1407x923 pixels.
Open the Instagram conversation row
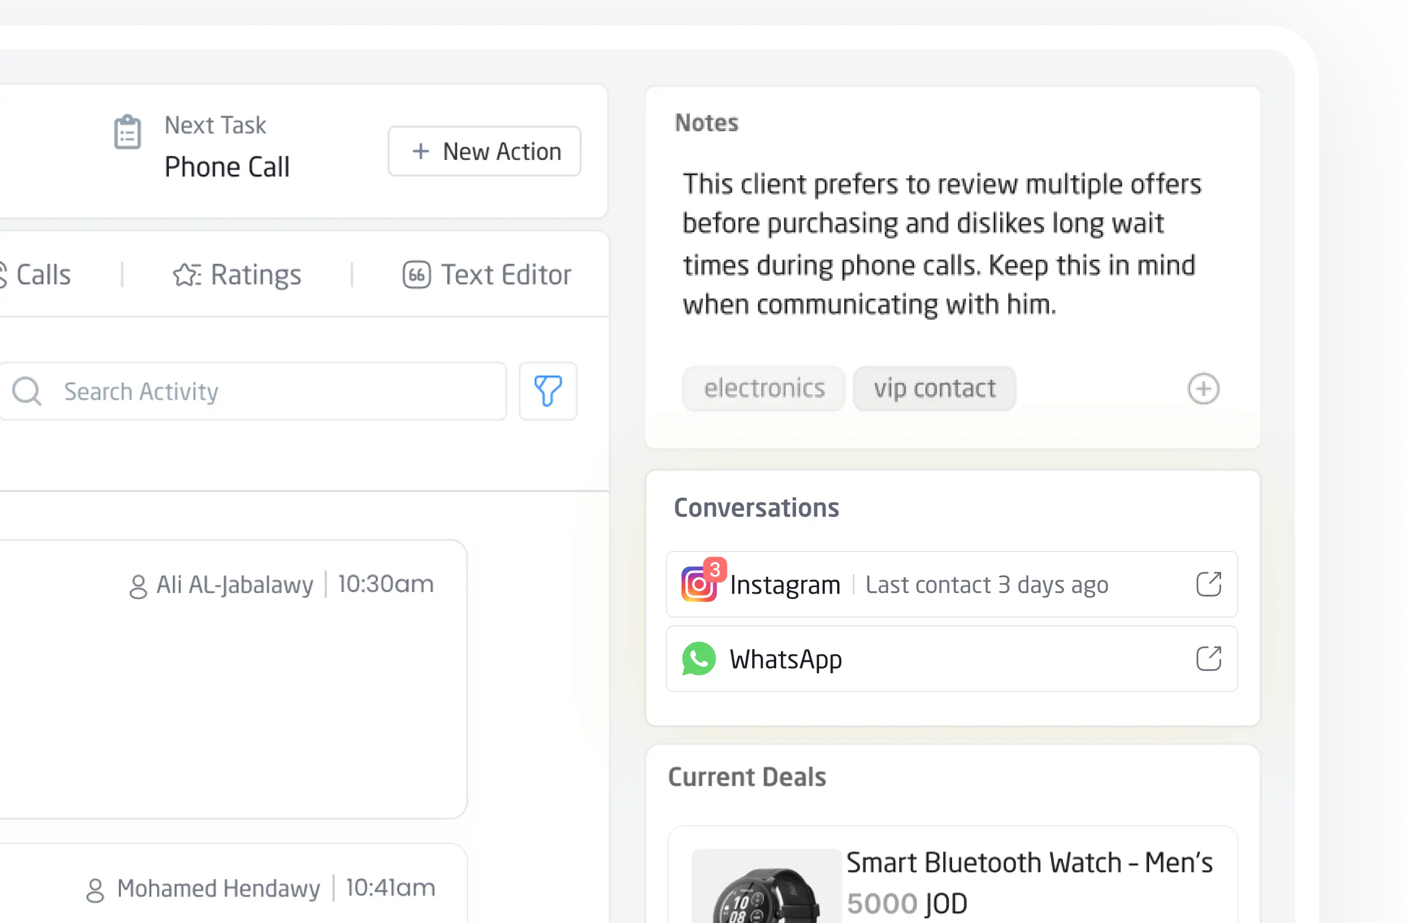click(952, 584)
